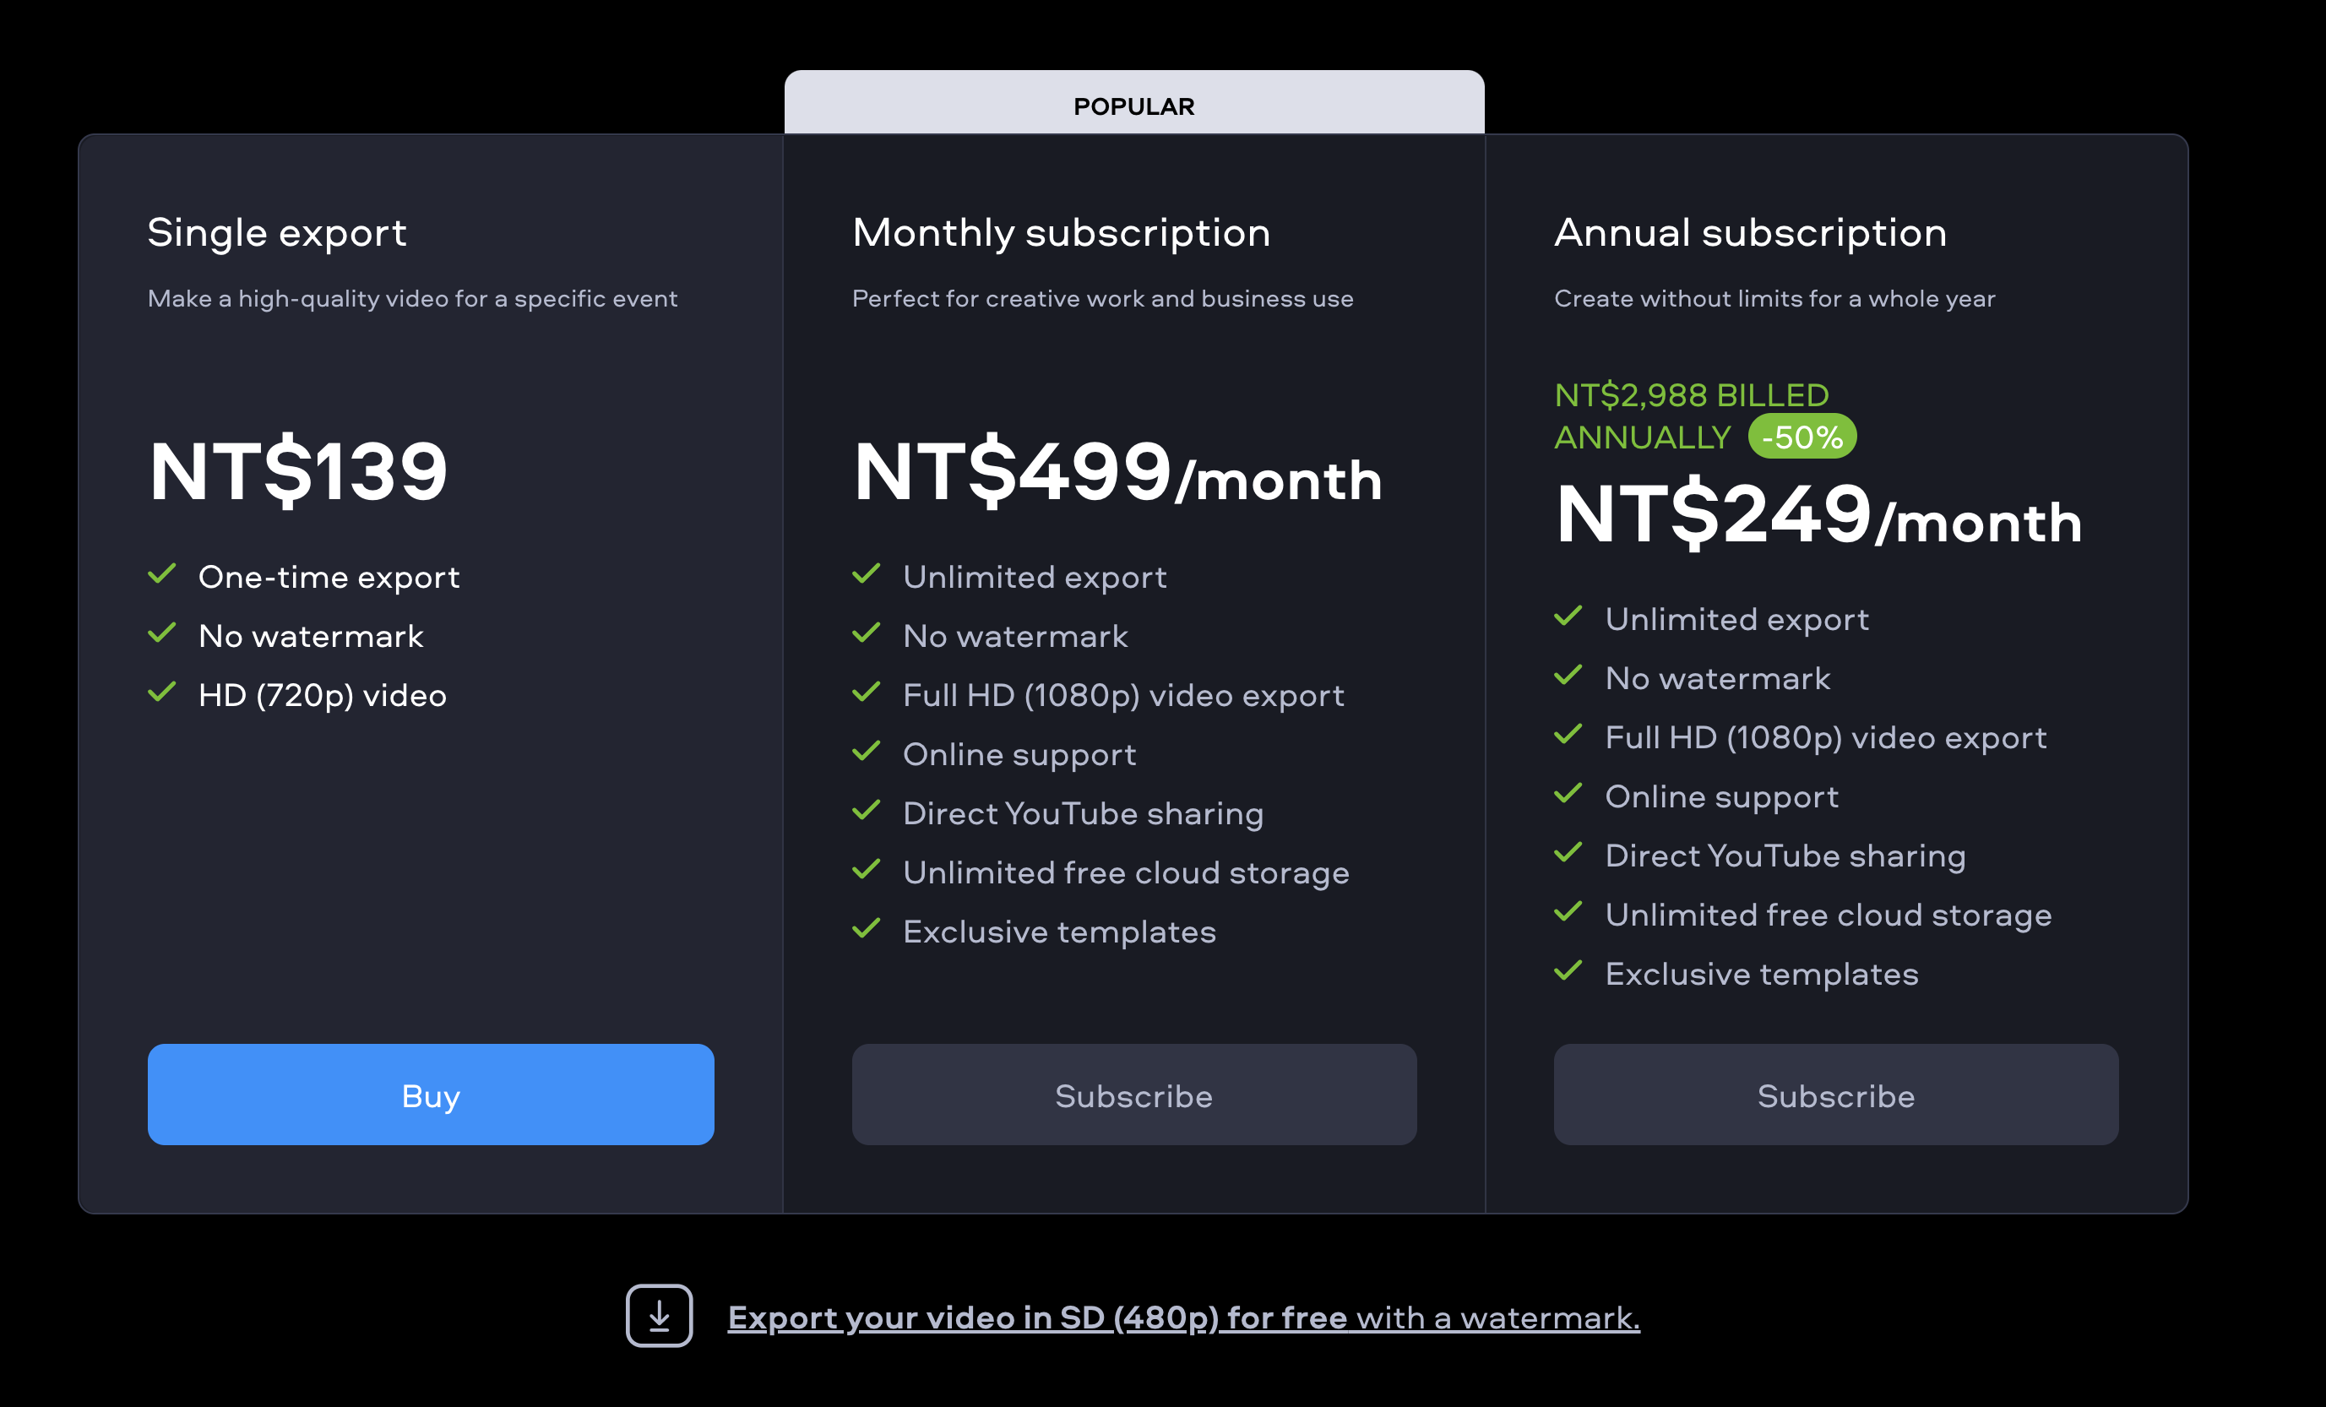This screenshot has height=1407, width=2326.
Task: Click checkmark next to One-time export
Action: (x=162, y=573)
